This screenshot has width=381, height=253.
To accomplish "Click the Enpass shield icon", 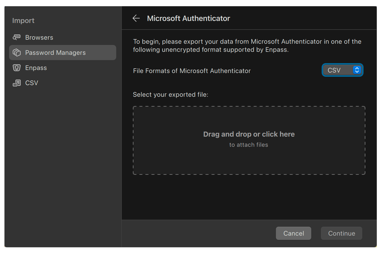I will click(x=17, y=68).
